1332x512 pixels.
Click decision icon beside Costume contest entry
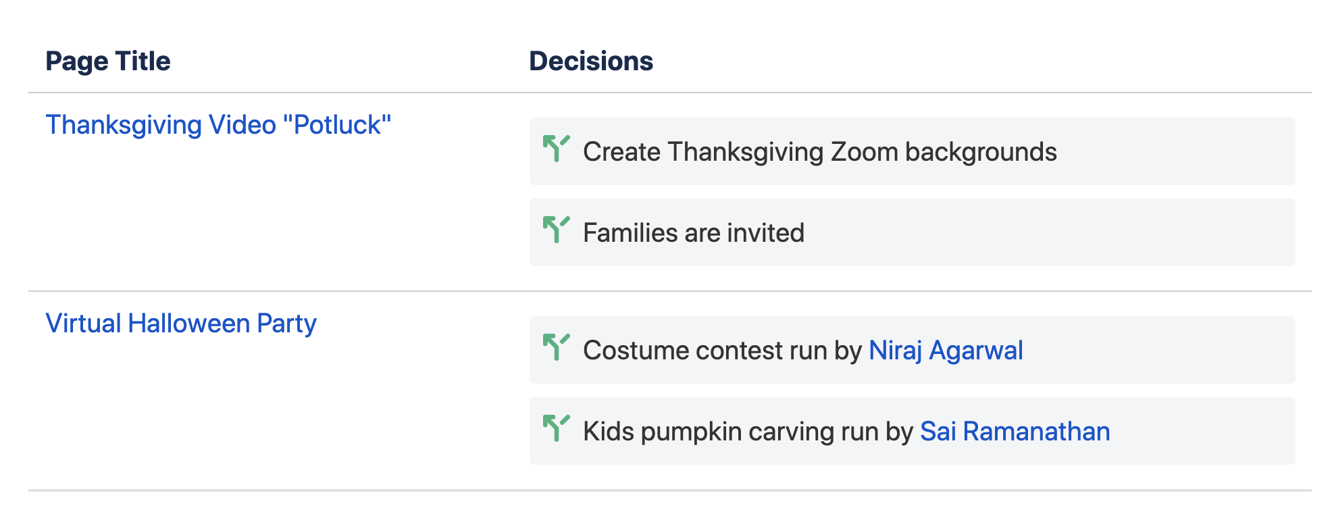click(x=557, y=347)
